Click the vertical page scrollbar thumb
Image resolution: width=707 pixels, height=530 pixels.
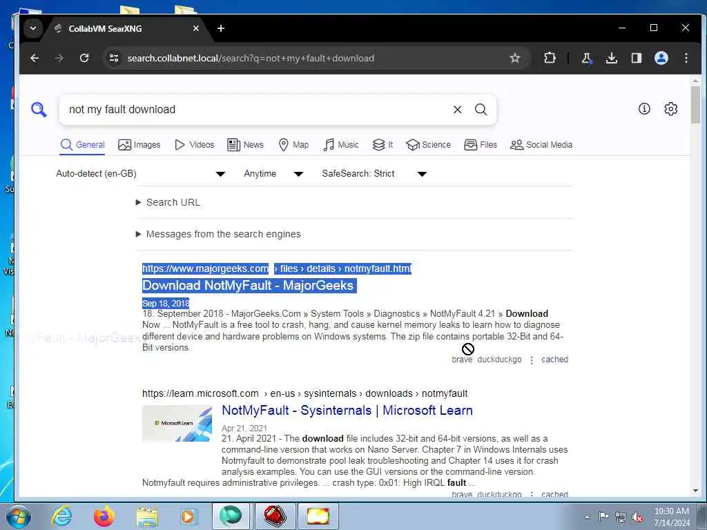coord(695,105)
